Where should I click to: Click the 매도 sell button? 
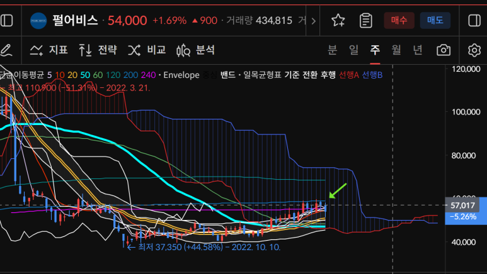click(x=435, y=21)
